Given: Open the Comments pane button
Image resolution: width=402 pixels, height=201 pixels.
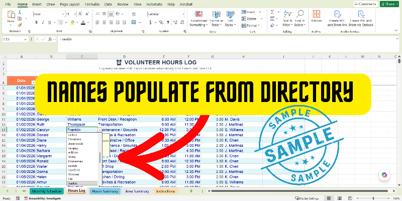Looking at the screenshot, I should tap(365, 4).
